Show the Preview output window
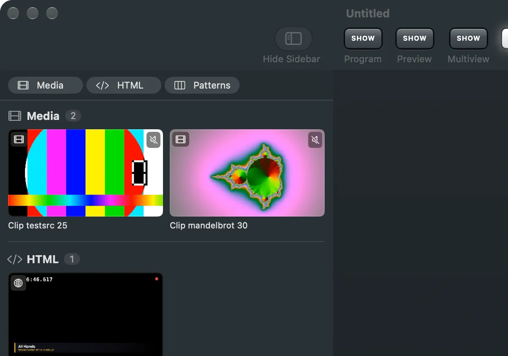This screenshot has width=508, height=356. [x=414, y=39]
